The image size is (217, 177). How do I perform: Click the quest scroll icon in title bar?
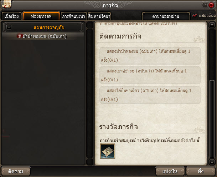7,4
